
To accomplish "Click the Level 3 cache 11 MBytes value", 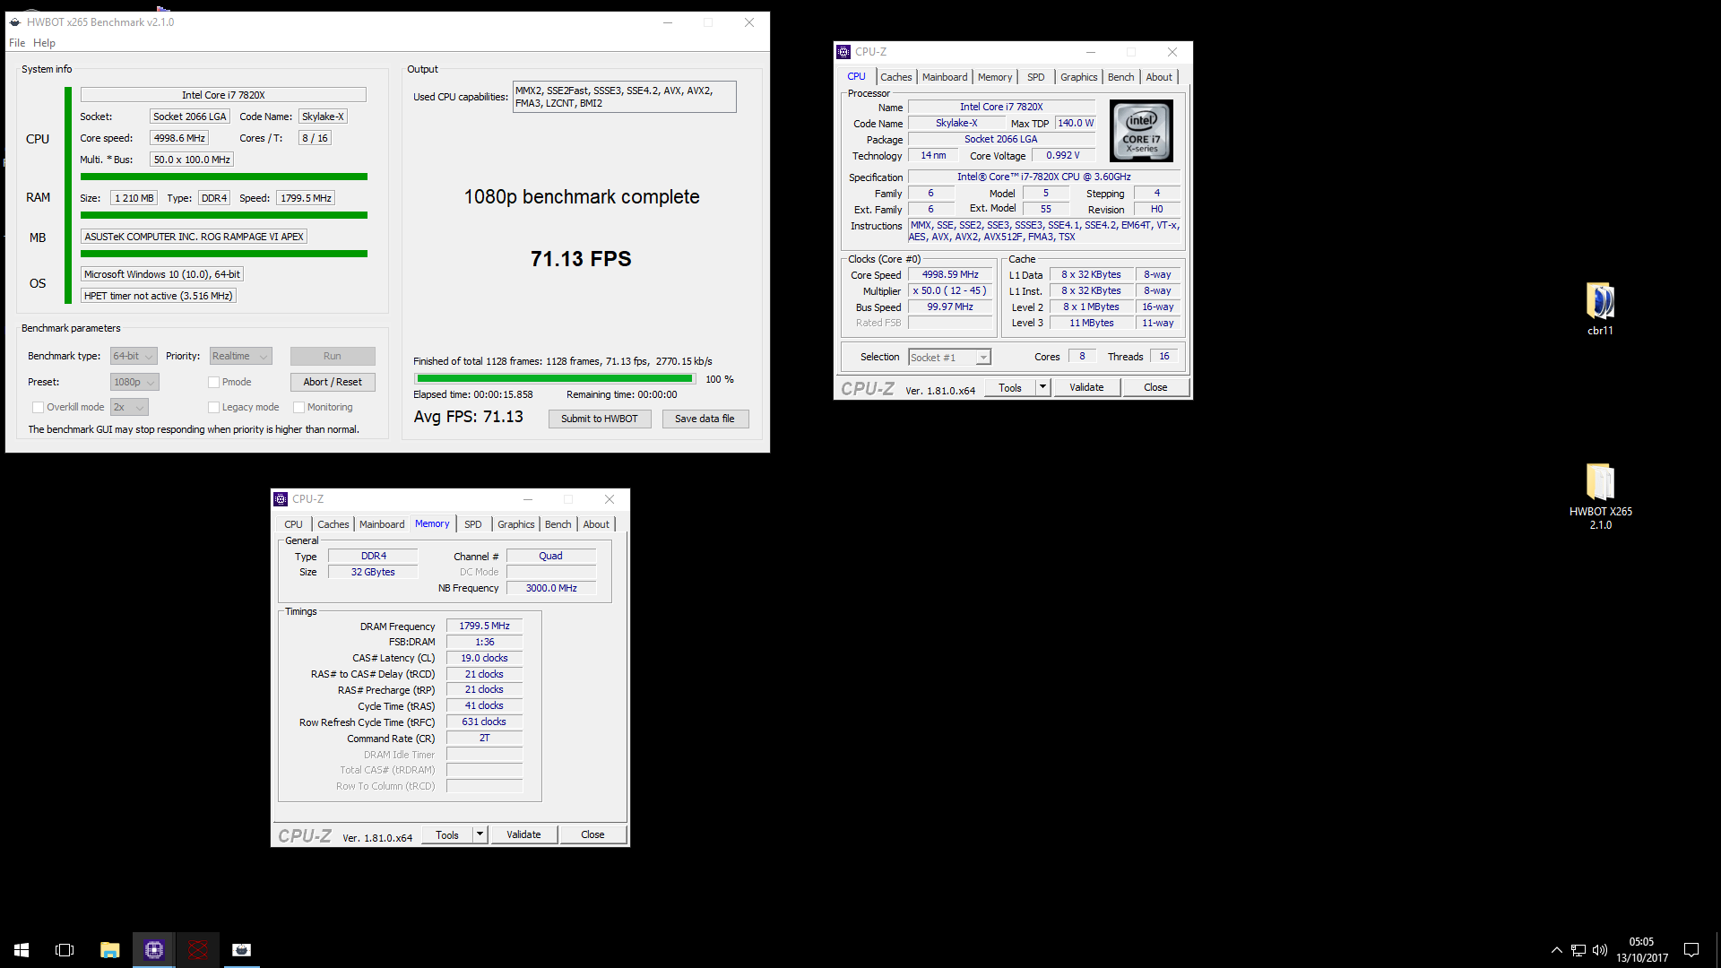I will [x=1091, y=323].
